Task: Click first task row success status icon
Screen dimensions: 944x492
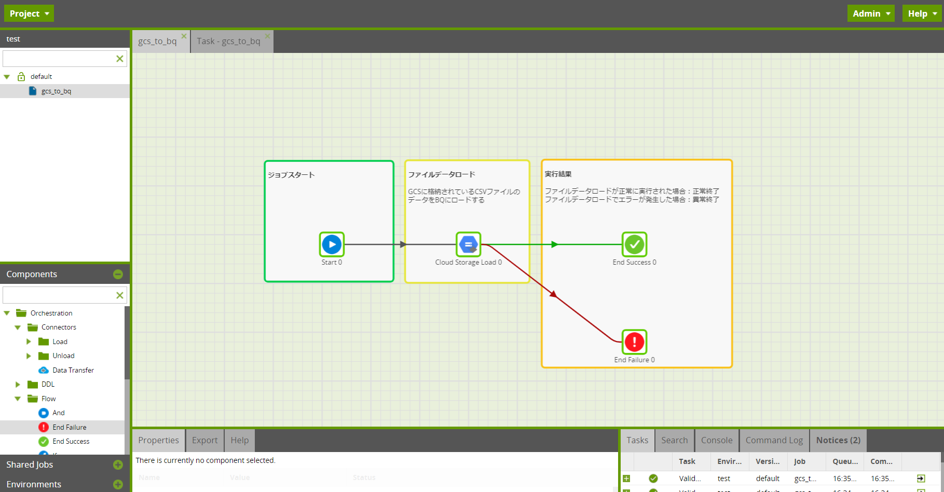Action: pyautogui.click(x=653, y=479)
